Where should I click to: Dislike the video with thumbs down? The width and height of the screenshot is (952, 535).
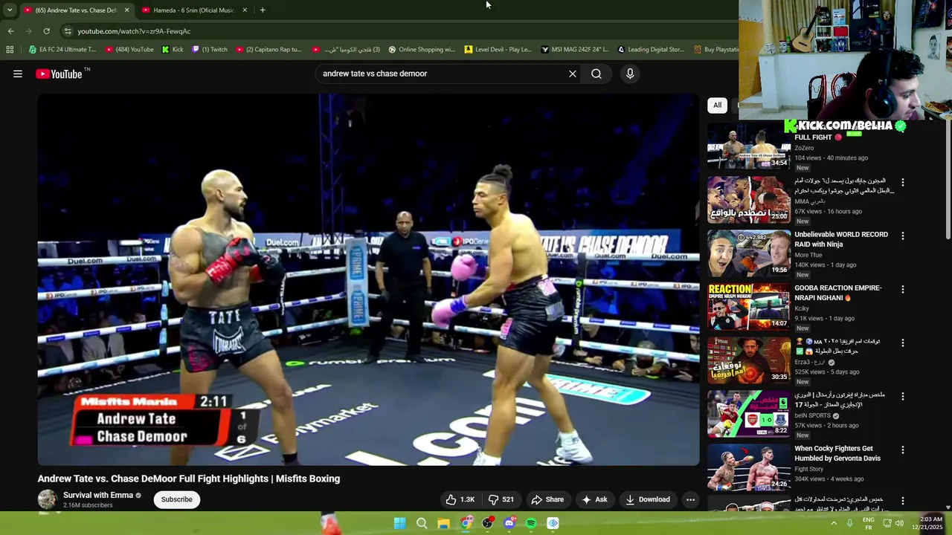[x=501, y=499]
